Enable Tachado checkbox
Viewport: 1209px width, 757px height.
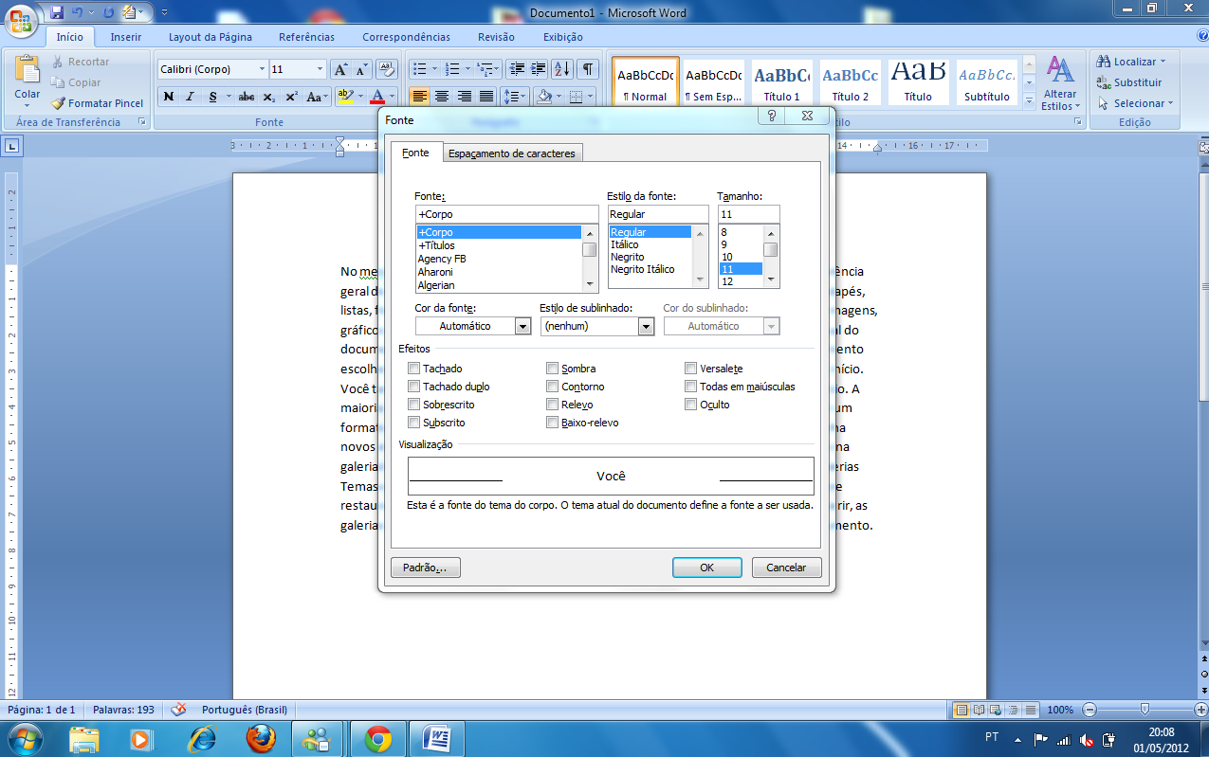pos(413,369)
